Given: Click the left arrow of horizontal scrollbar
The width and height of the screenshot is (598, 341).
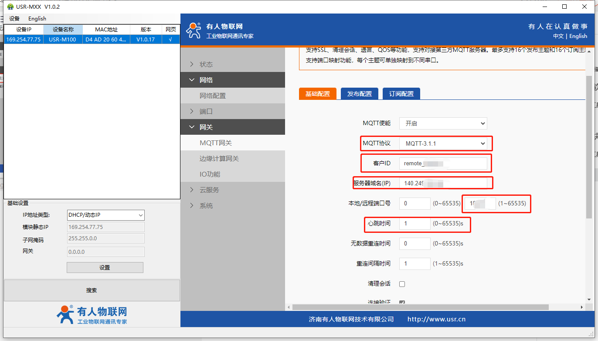Looking at the screenshot, I should tap(288, 307).
